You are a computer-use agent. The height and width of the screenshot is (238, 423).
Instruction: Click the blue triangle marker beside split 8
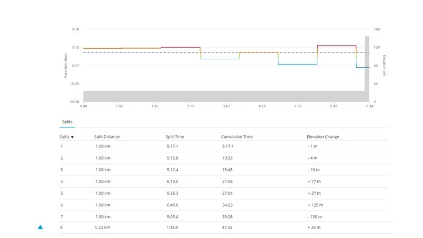[x=40, y=227]
